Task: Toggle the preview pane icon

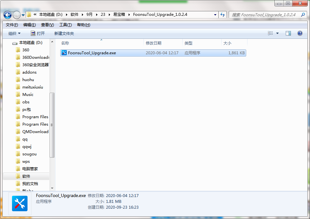Action: [x=288, y=33]
